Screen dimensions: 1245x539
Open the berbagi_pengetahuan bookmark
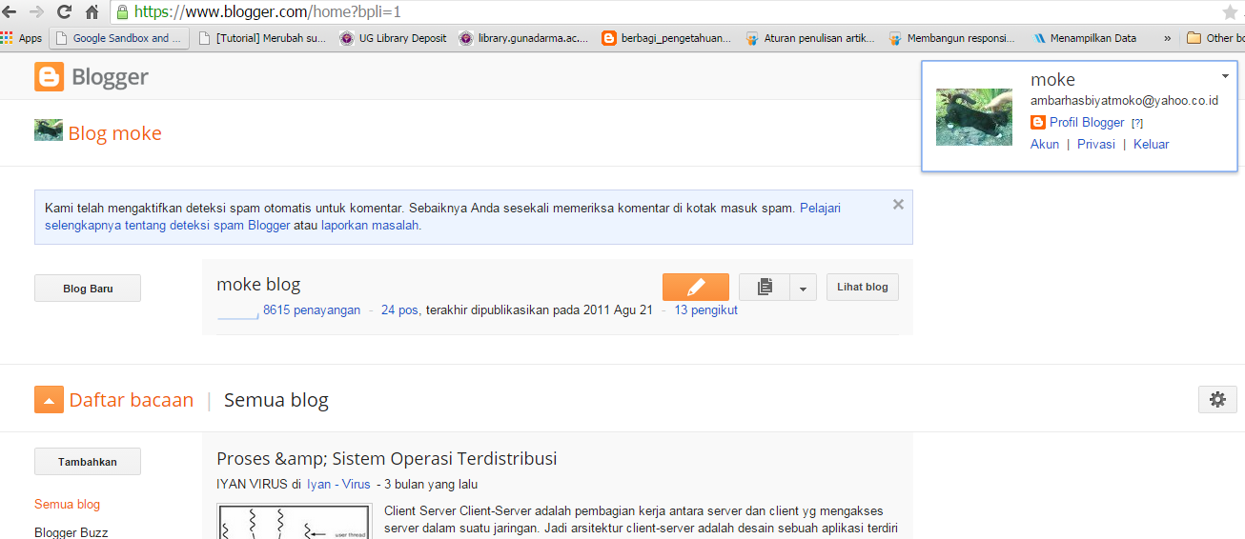(667, 38)
